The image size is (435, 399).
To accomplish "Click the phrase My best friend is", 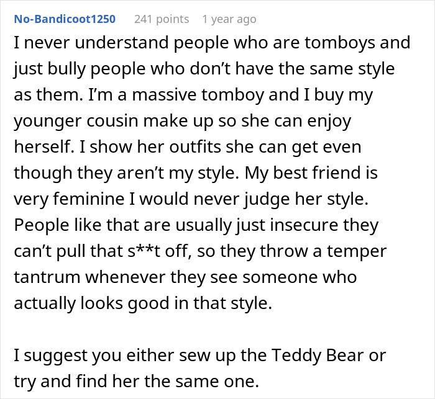I will (311, 173).
